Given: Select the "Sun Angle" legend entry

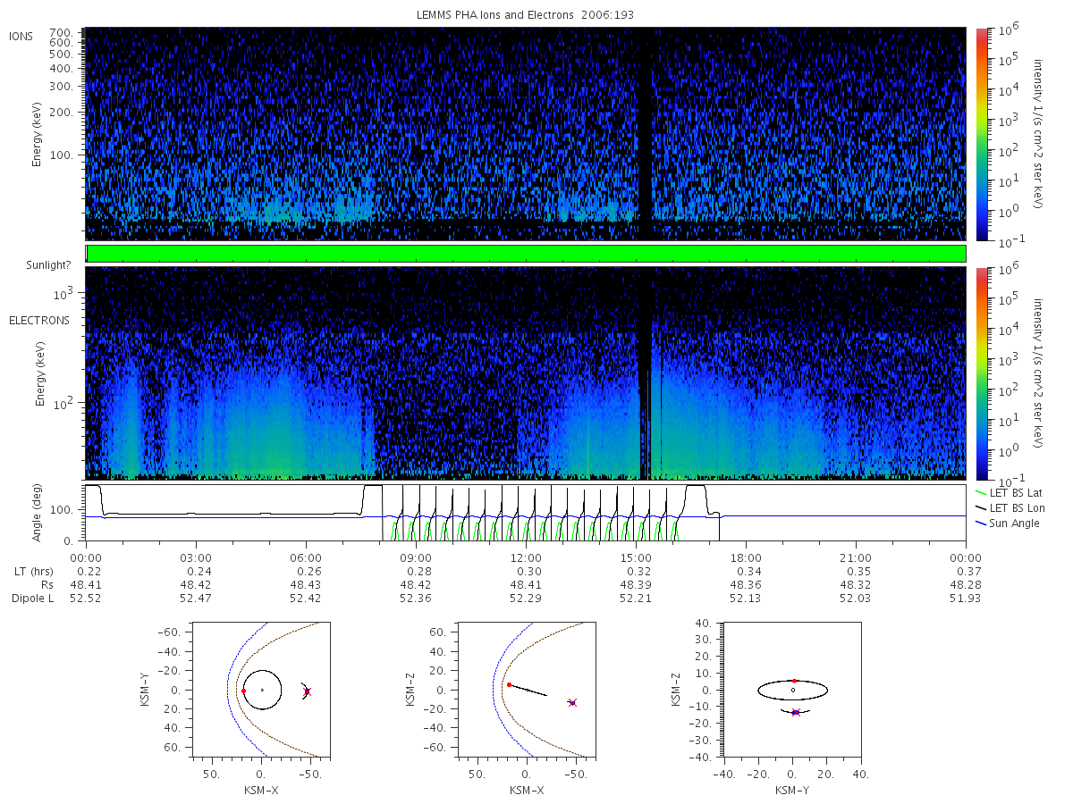Looking at the screenshot, I should [x=1016, y=523].
